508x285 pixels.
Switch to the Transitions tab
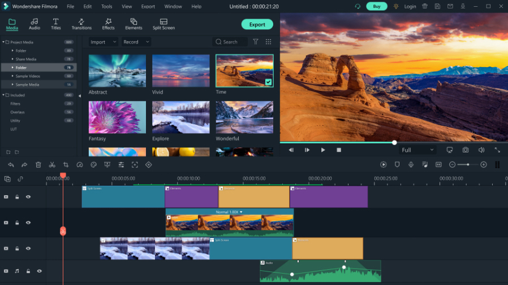81,24
